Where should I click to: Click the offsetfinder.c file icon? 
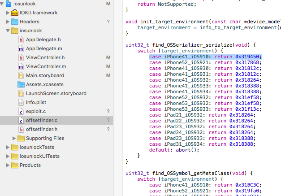21,120
